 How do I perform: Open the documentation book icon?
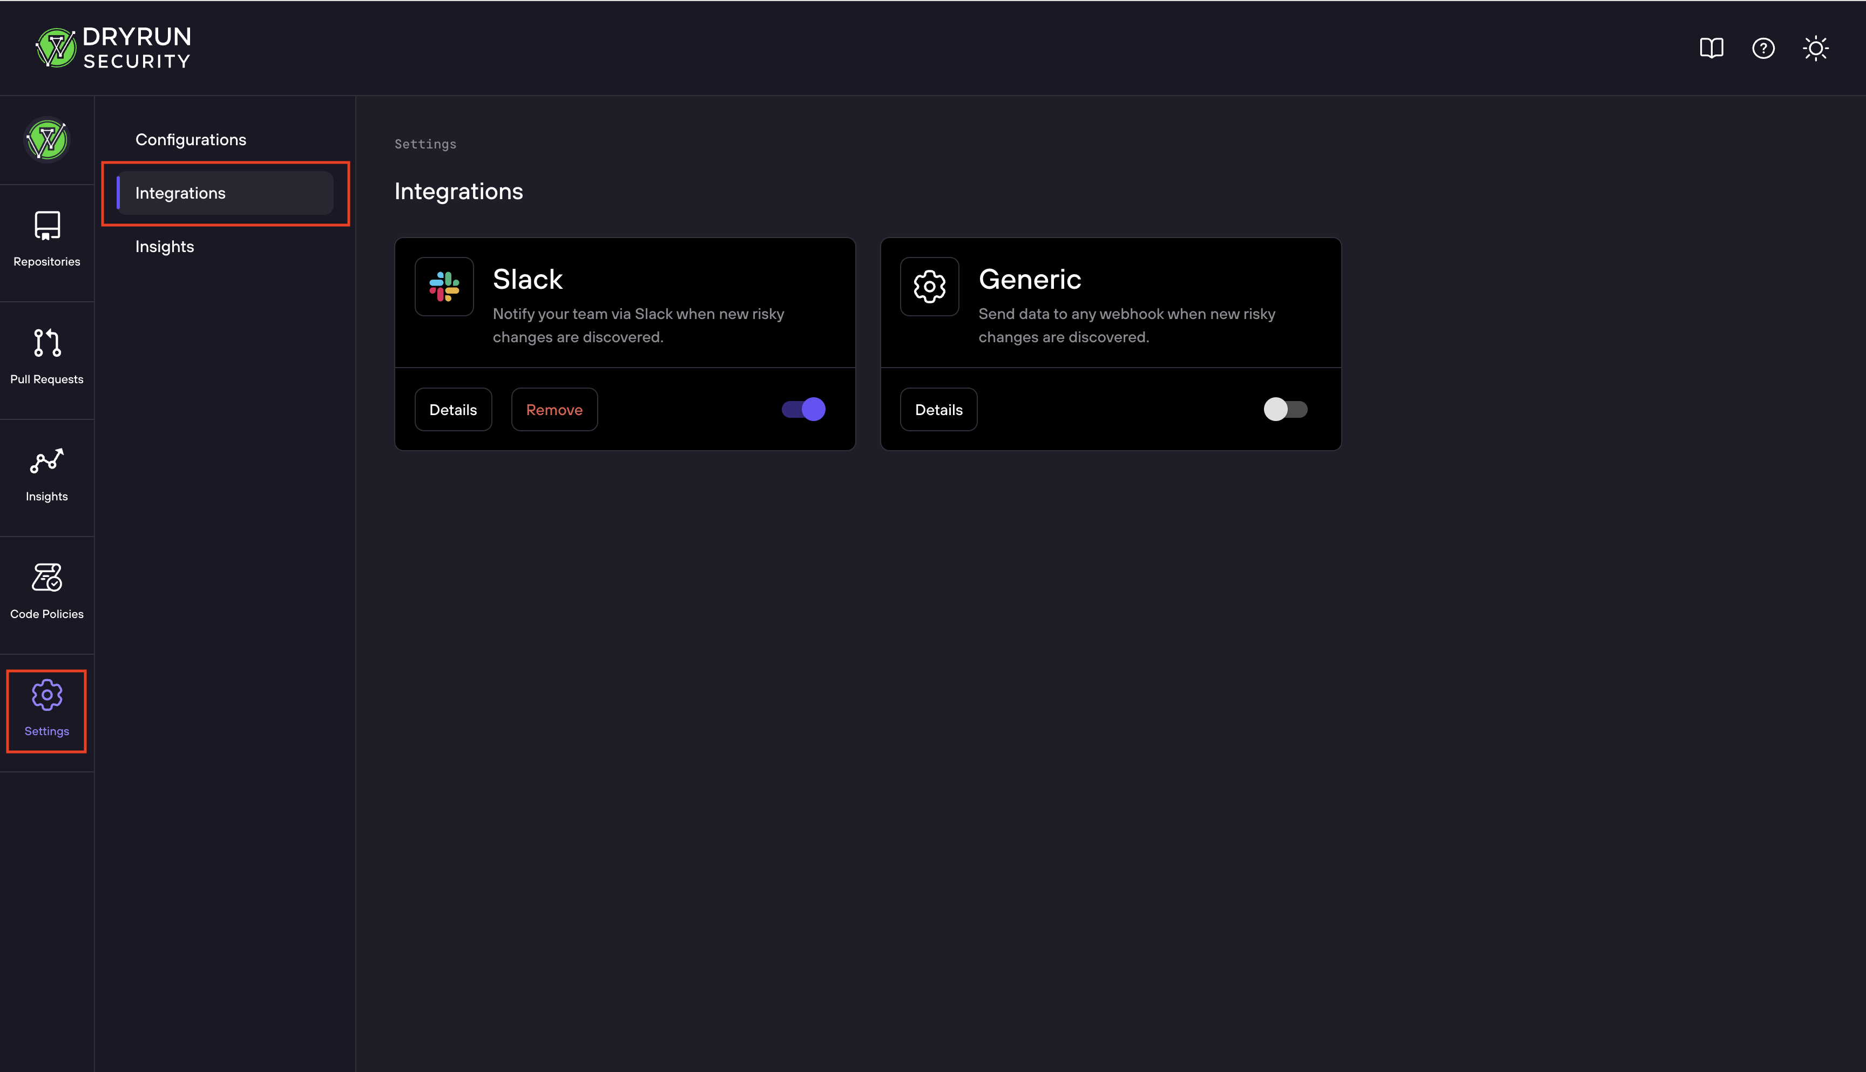1712,48
